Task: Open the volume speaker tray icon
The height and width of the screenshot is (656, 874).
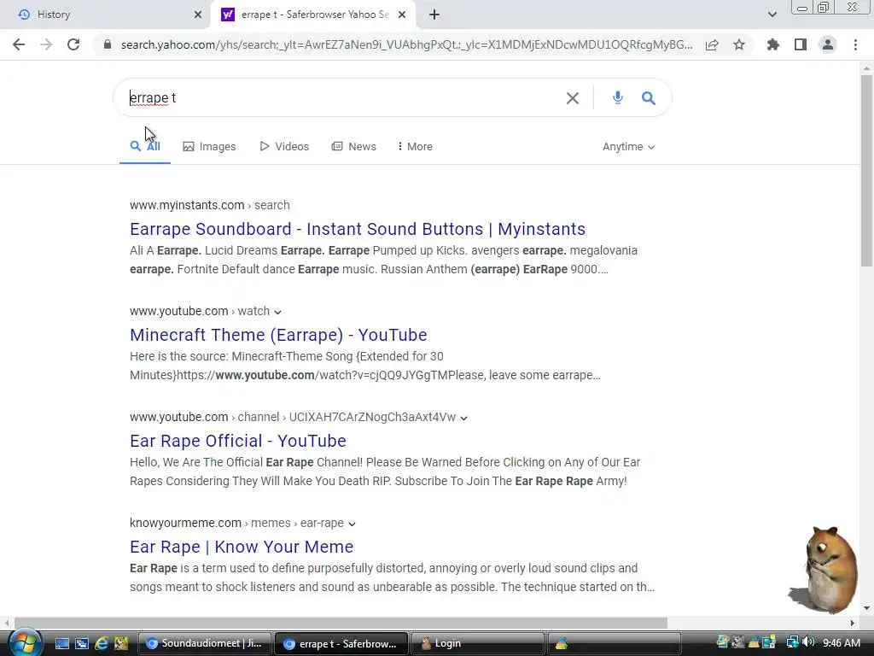Action: [x=809, y=642]
